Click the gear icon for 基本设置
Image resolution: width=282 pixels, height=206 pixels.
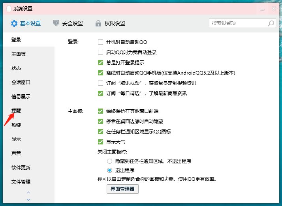click(x=14, y=23)
